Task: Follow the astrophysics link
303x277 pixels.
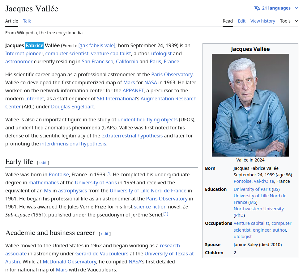Action: pos(72,191)
